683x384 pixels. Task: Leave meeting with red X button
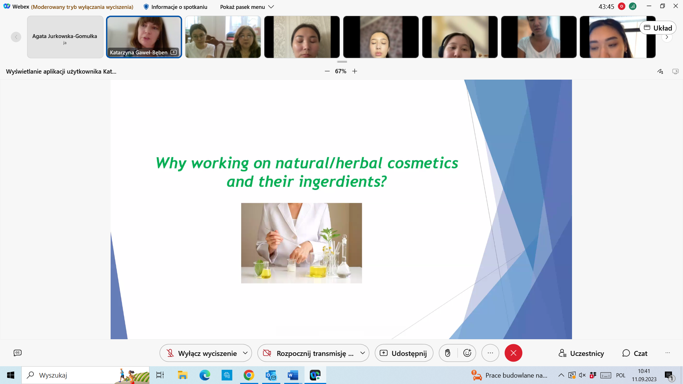513,353
